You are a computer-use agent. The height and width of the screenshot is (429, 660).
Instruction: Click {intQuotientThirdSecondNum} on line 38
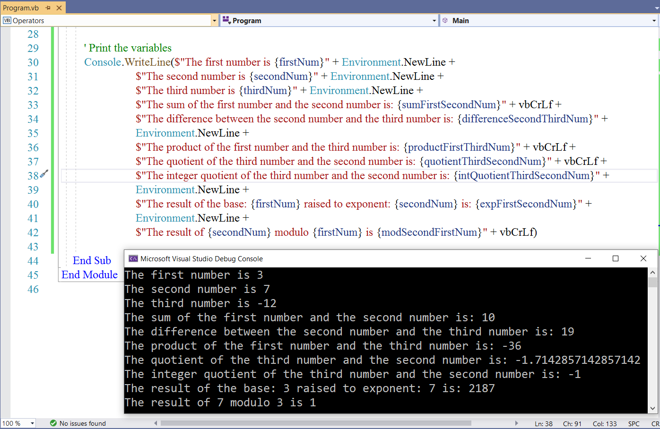[x=524, y=175]
